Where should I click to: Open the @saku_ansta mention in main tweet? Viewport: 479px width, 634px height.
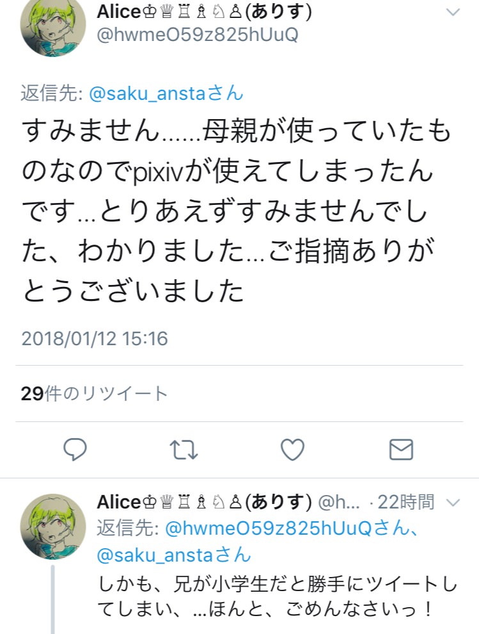tap(166, 93)
